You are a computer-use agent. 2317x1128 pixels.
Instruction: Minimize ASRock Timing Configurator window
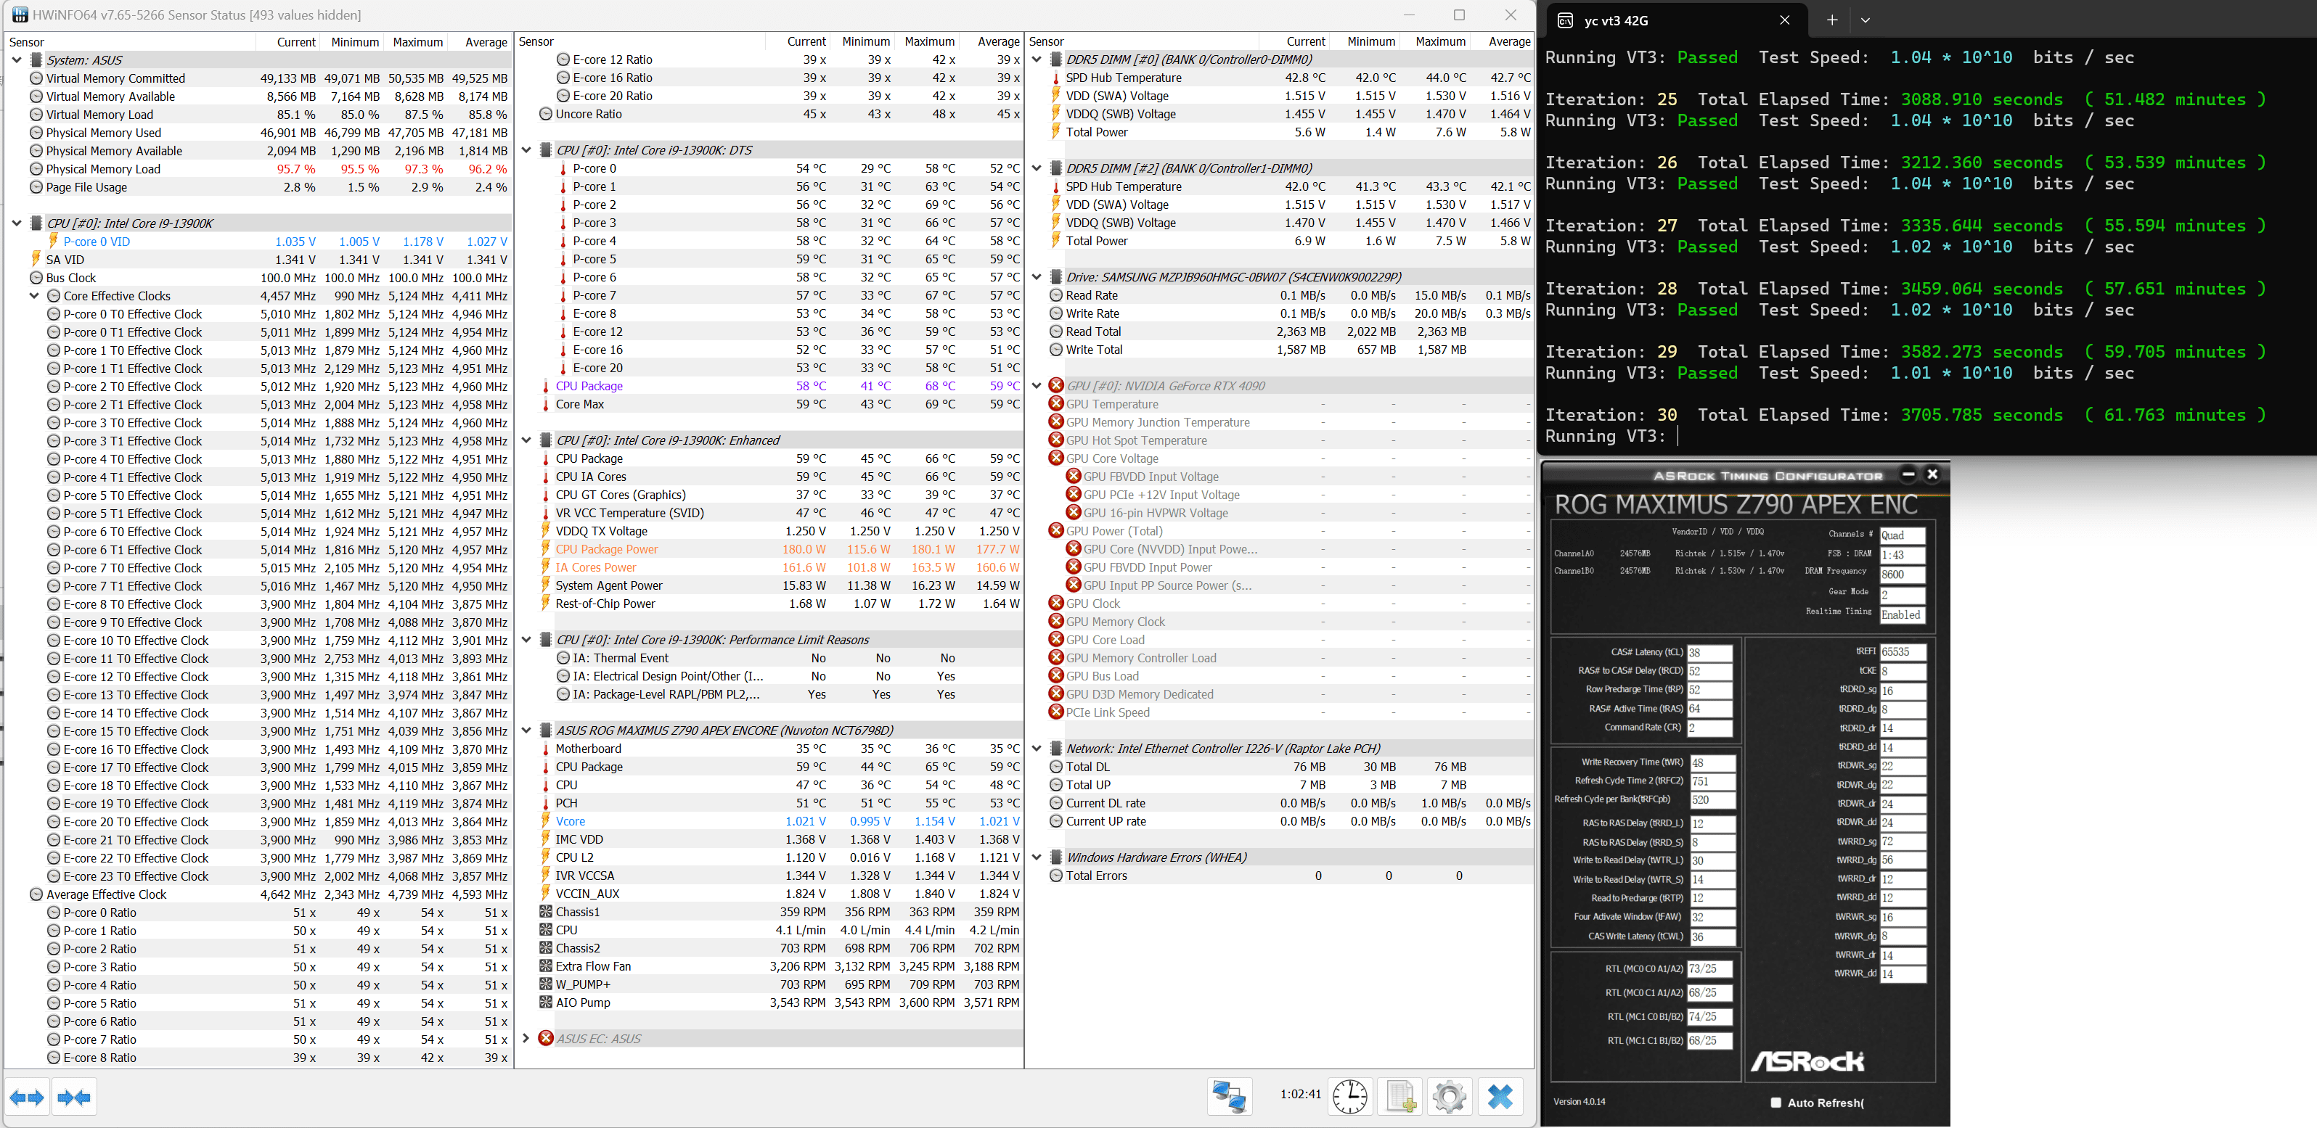[x=1908, y=474]
